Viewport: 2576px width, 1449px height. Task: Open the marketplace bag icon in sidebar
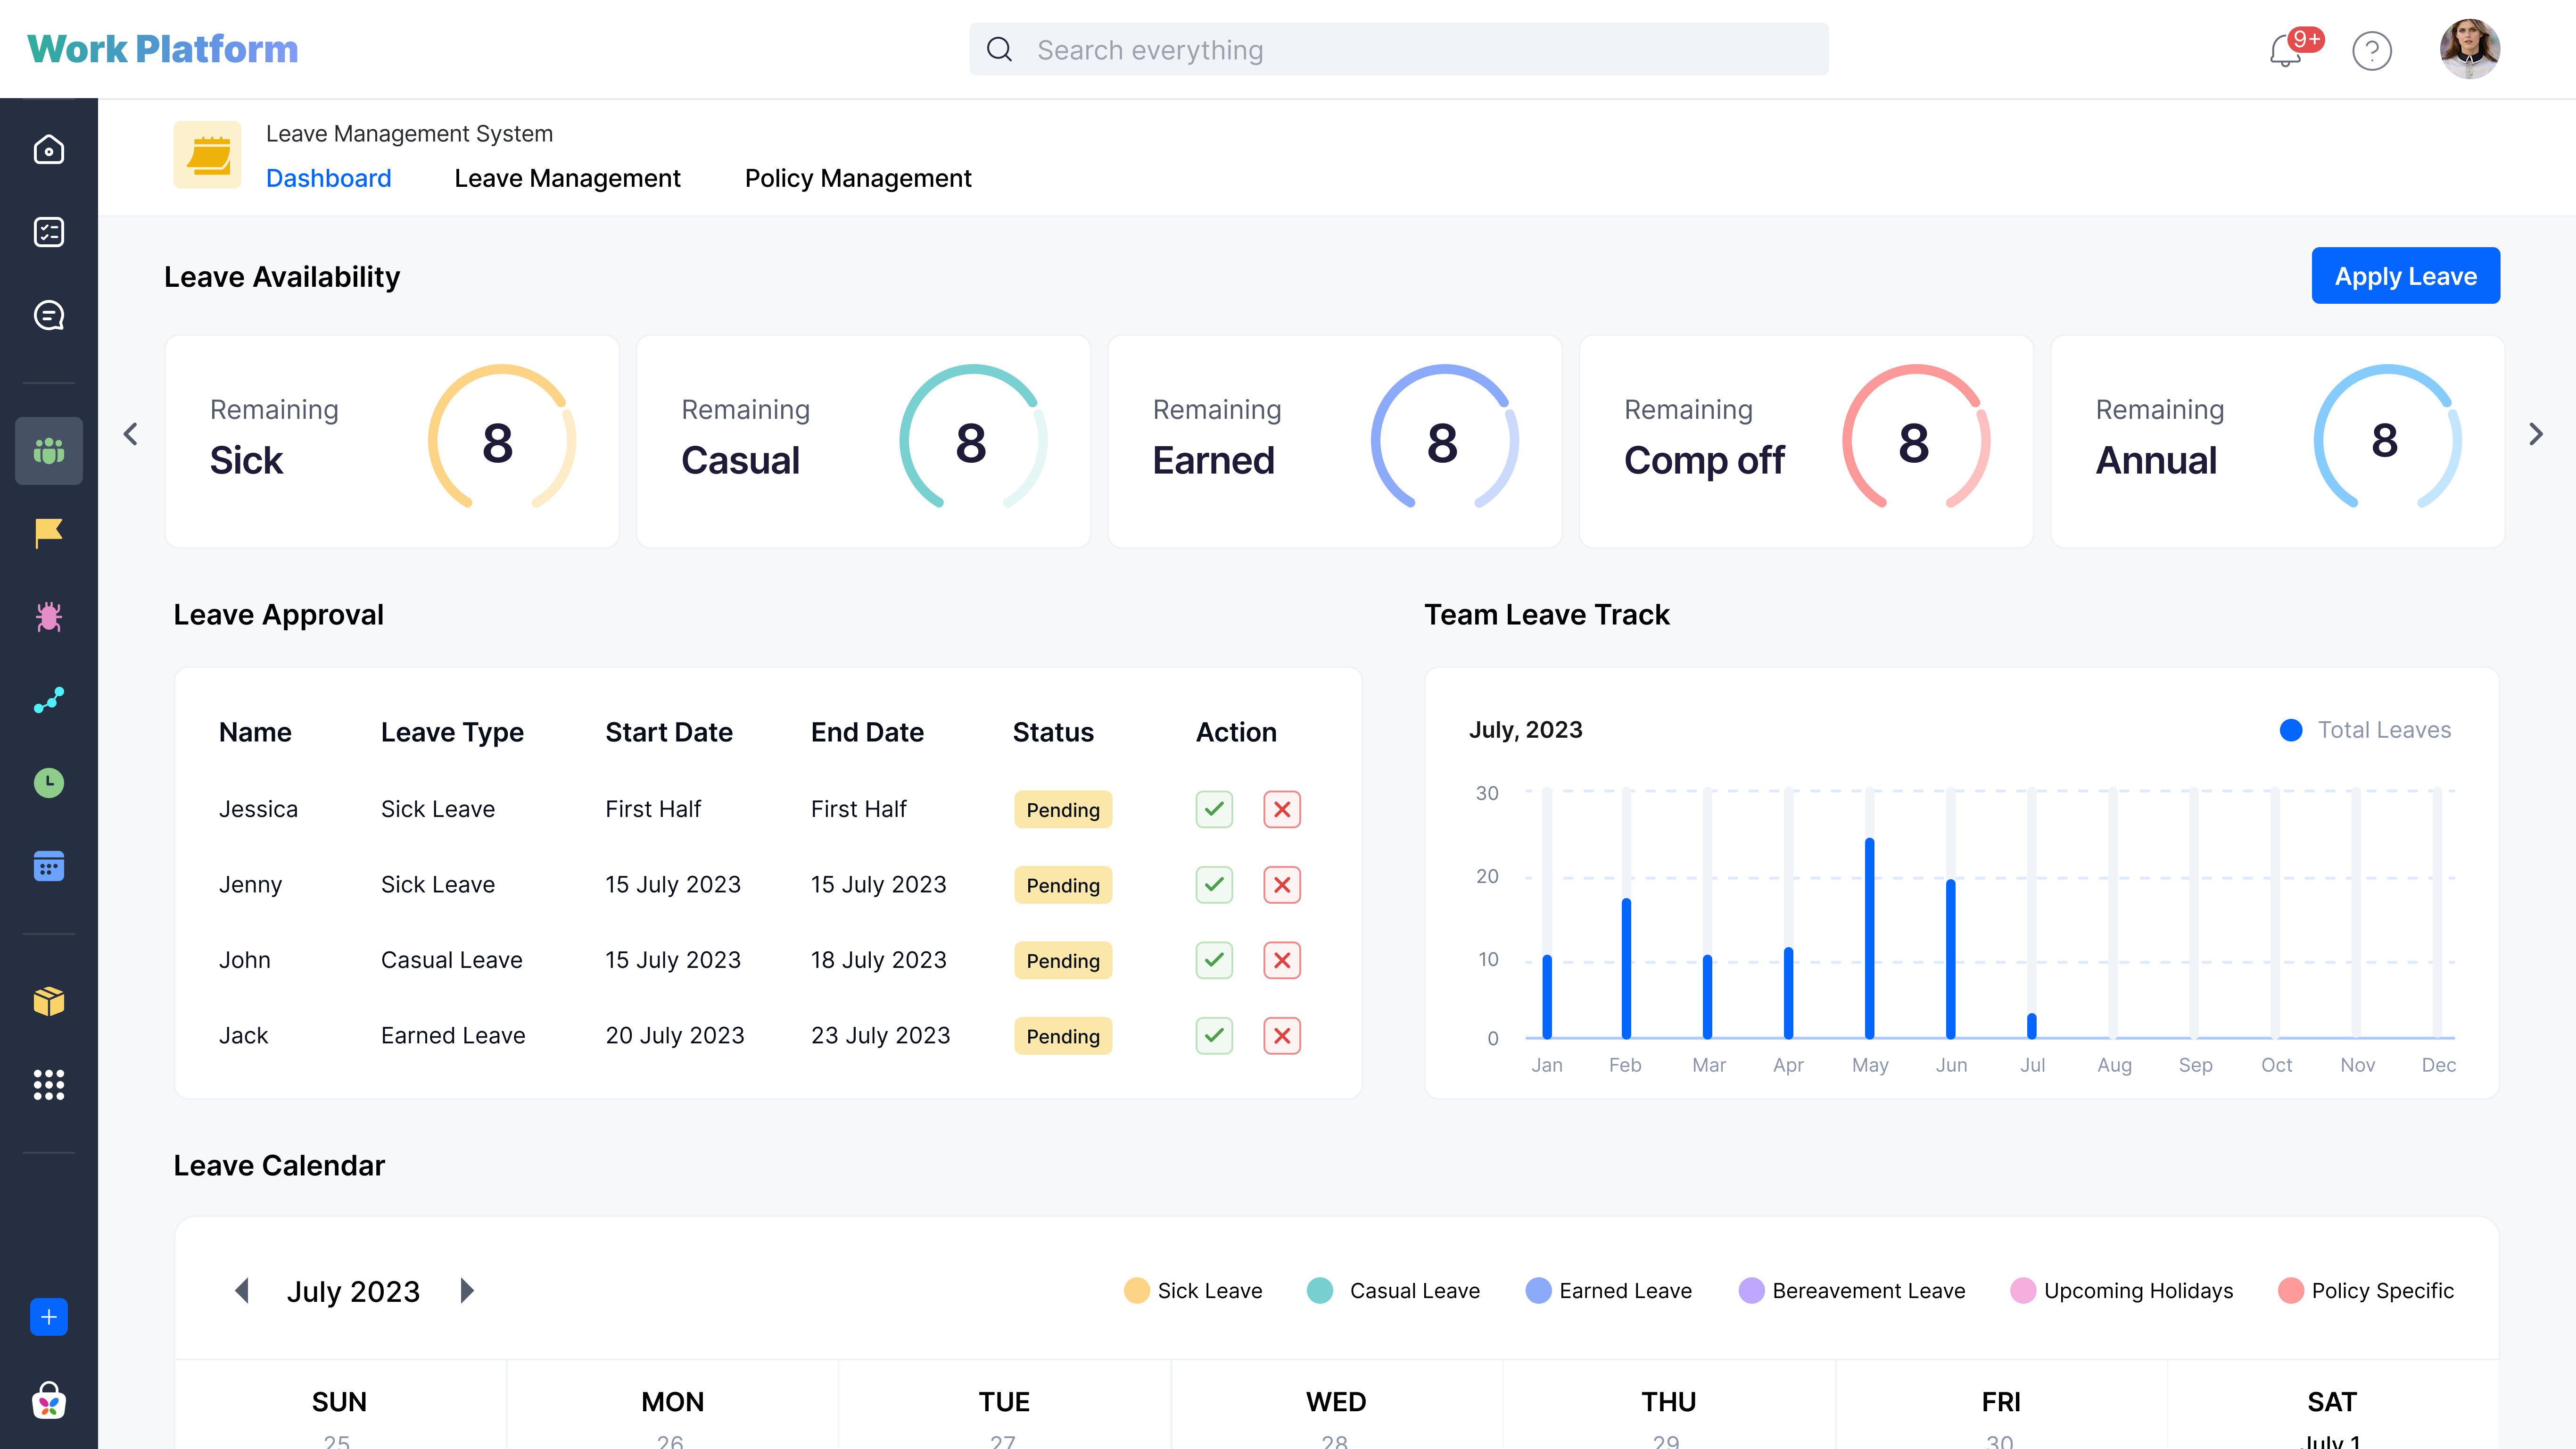click(x=48, y=1400)
